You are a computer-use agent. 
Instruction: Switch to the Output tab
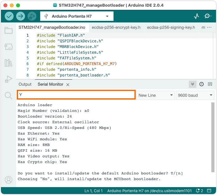(x=25, y=84)
